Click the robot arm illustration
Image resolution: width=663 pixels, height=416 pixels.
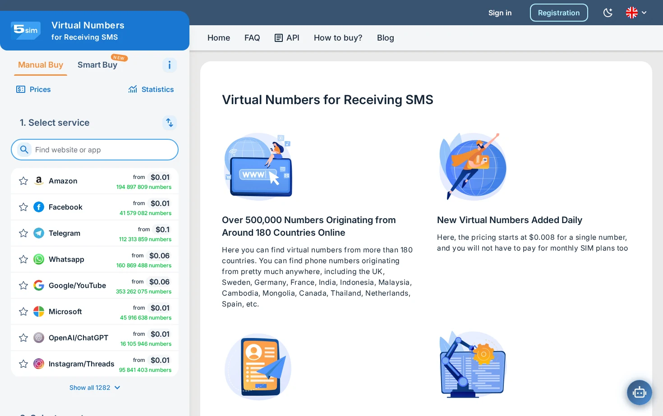pyautogui.click(x=473, y=364)
